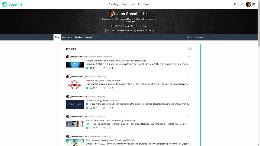The width and height of the screenshot is (260, 146).
Task: Click the pencil compose post icon
Action: pyautogui.click(x=242, y=5)
